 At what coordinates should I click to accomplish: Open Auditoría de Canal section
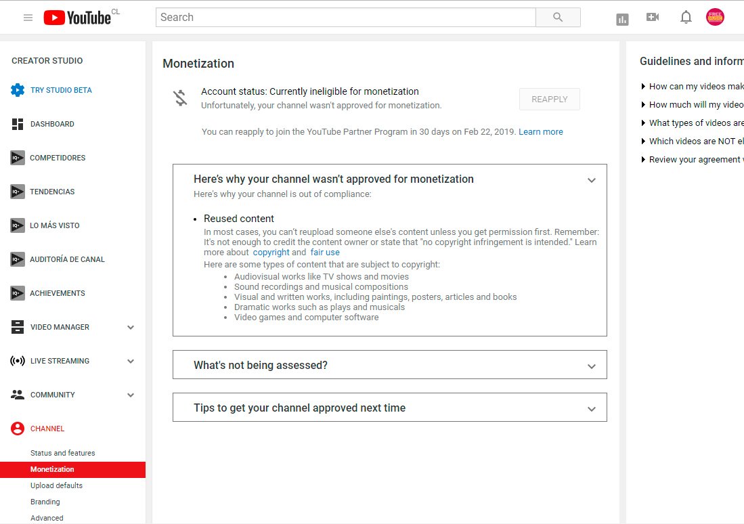coord(67,259)
